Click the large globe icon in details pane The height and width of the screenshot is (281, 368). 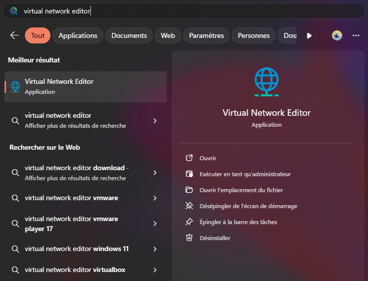point(267,82)
